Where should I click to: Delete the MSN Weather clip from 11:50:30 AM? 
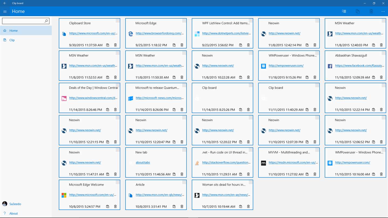pos(182,77)
